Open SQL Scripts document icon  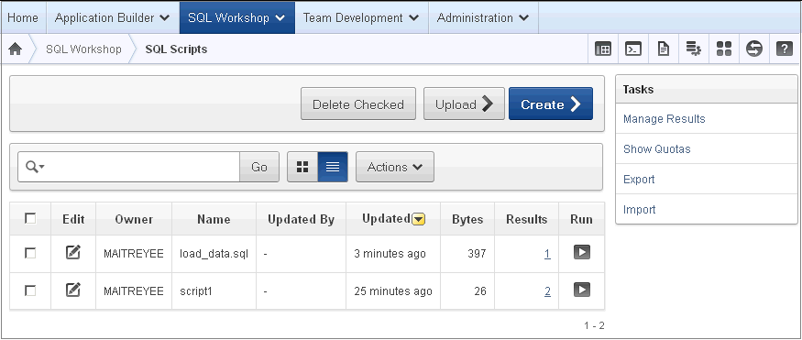click(664, 49)
